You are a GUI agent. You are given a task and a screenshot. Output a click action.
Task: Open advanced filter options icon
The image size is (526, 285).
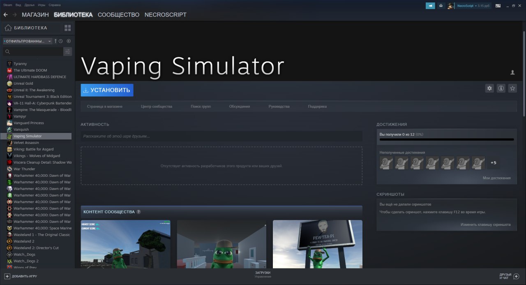coord(68,51)
